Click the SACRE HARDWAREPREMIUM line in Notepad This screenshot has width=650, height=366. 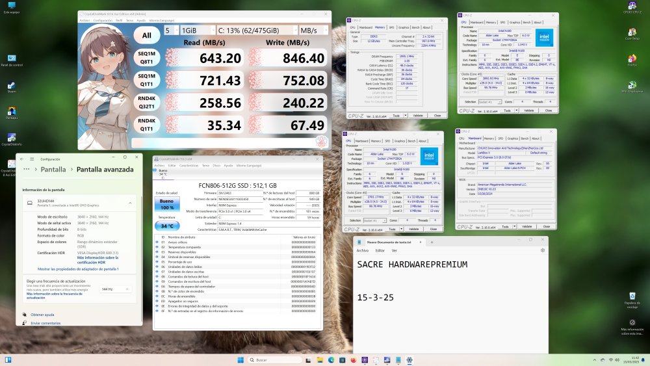pyautogui.click(x=412, y=265)
